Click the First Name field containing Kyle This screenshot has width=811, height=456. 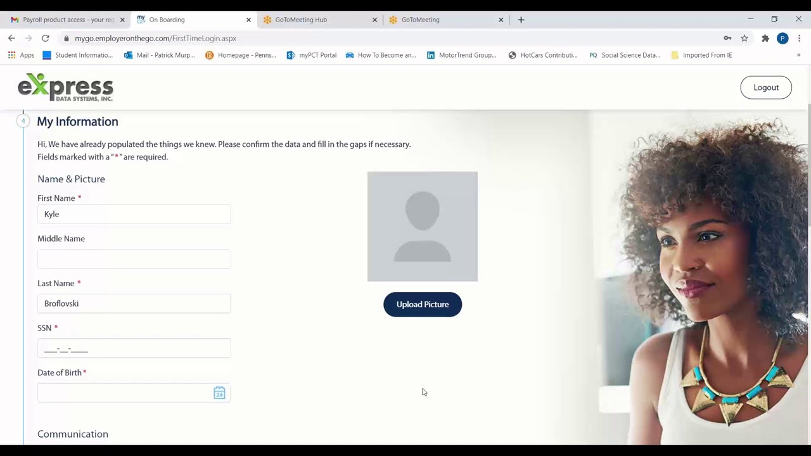click(134, 214)
